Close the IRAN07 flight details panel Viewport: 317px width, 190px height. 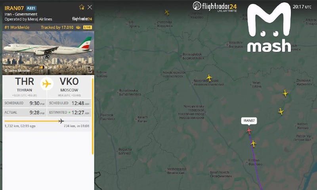click(90, 7)
